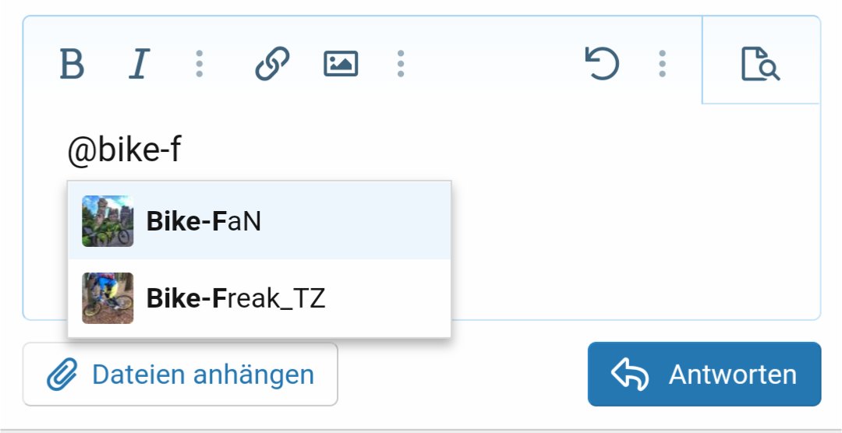Image resolution: width=842 pixels, height=433 pixels.
Task: Click the Dateien anhängen button
Action: 180,374
